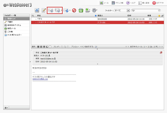Select the 受信トレイ folder
167x113 pixels.
pyautogui.click(x=16, y=18)
